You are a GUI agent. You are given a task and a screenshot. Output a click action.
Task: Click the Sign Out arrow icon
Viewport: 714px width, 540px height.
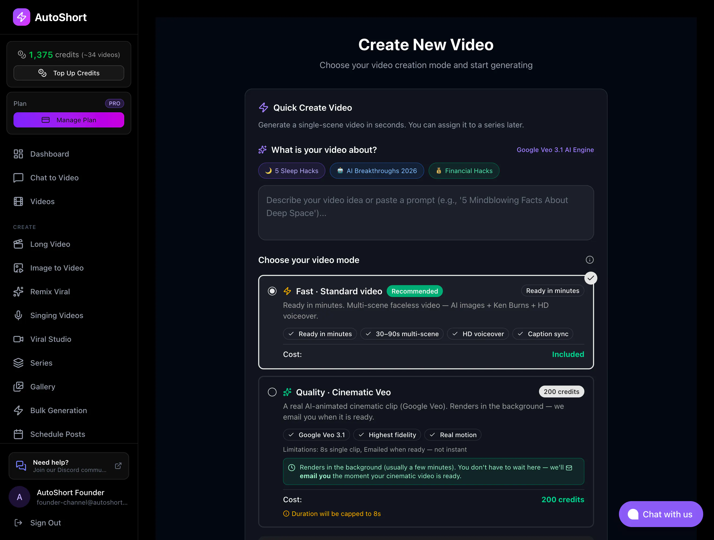pyautogui.click(x=18, y=522)
